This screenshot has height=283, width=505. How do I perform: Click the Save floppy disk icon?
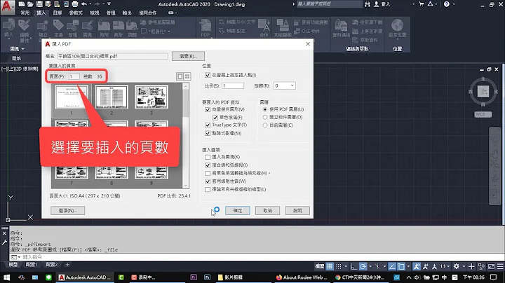pyautogui.click(x=39, y=4)
